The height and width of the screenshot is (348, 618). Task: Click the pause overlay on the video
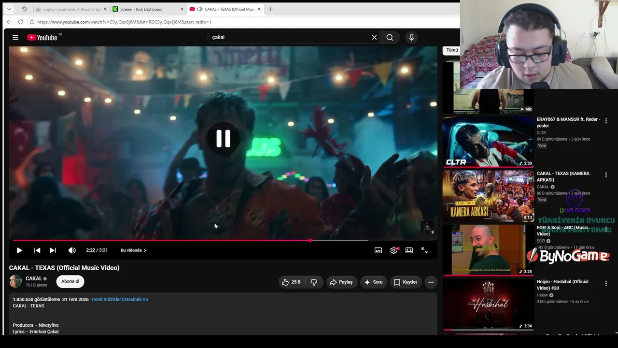(223, 139)
